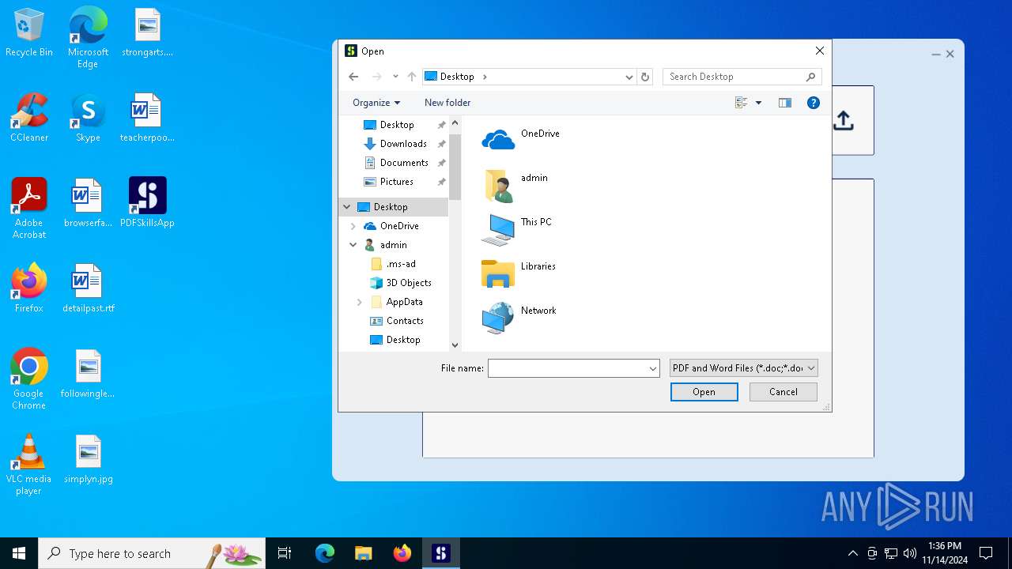This screenshot has height=569, width=1012.
Task: Open the recent locations dropdown arrow
Action: point(395,77)
